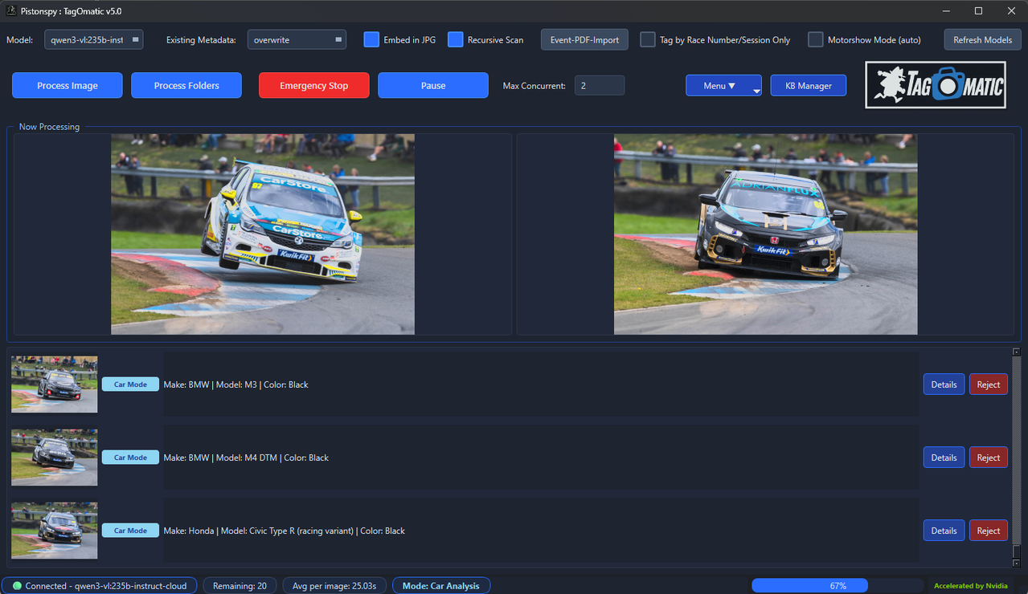The height and width of the screenshot is (594, 1028).
Task: Click the 'Max Concurrent:' label
Action: 534,85
